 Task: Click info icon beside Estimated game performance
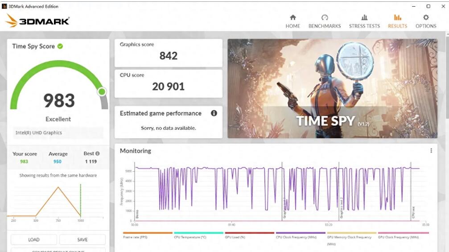click(214, 113)
